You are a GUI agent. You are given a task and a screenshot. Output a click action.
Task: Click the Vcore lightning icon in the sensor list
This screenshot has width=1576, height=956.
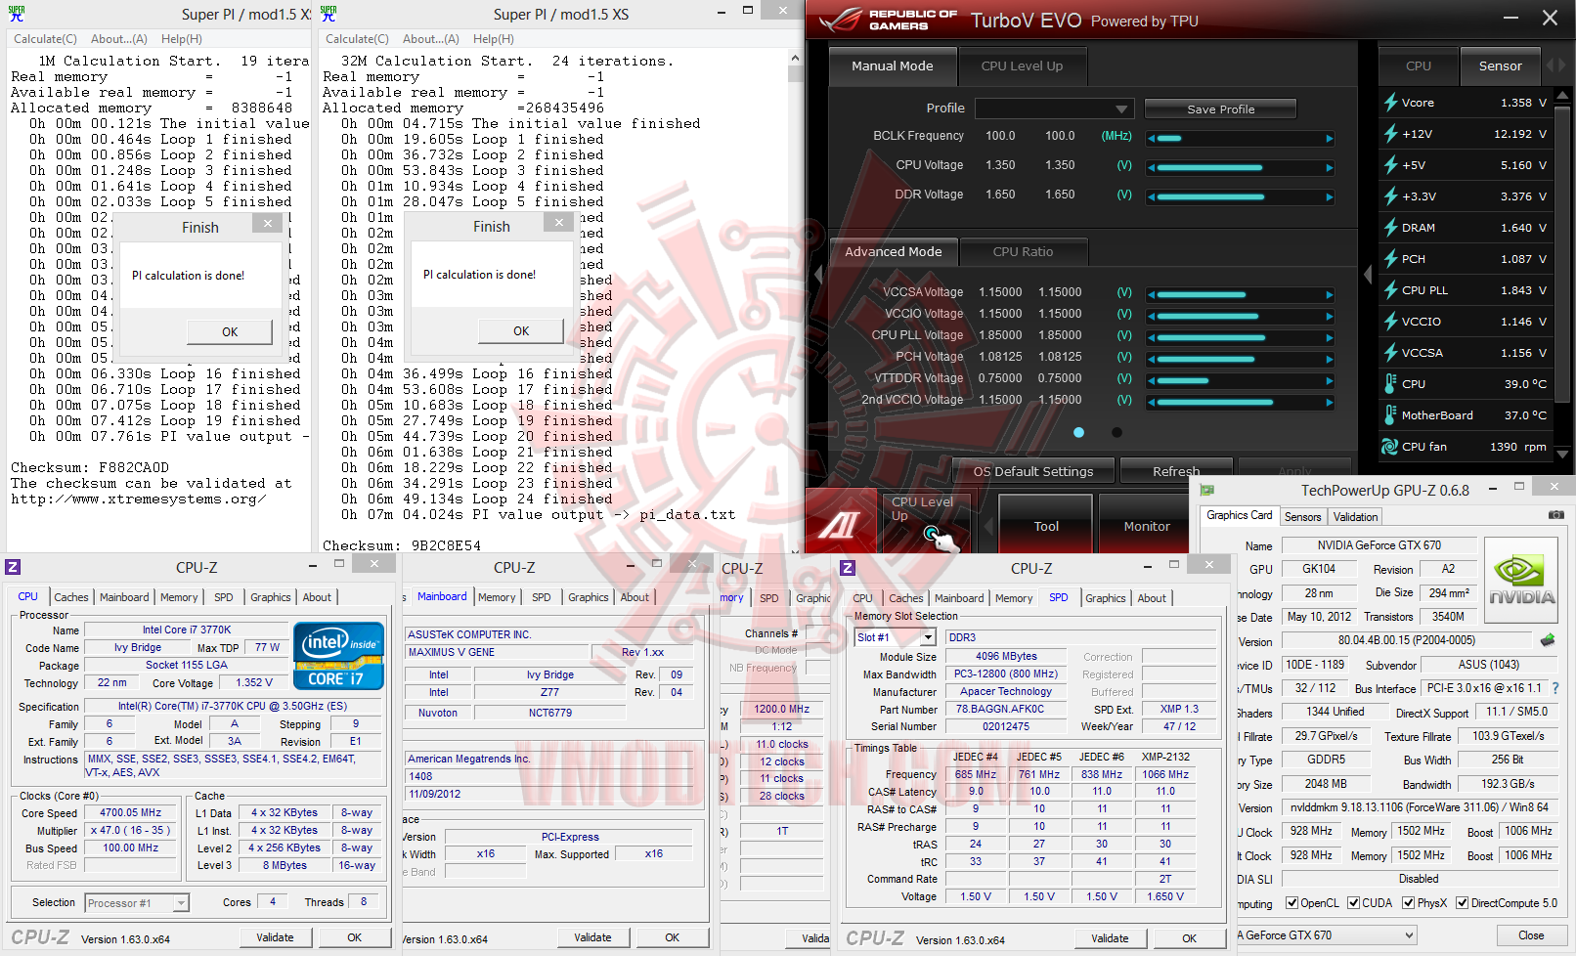click(x=1390, y=102)
